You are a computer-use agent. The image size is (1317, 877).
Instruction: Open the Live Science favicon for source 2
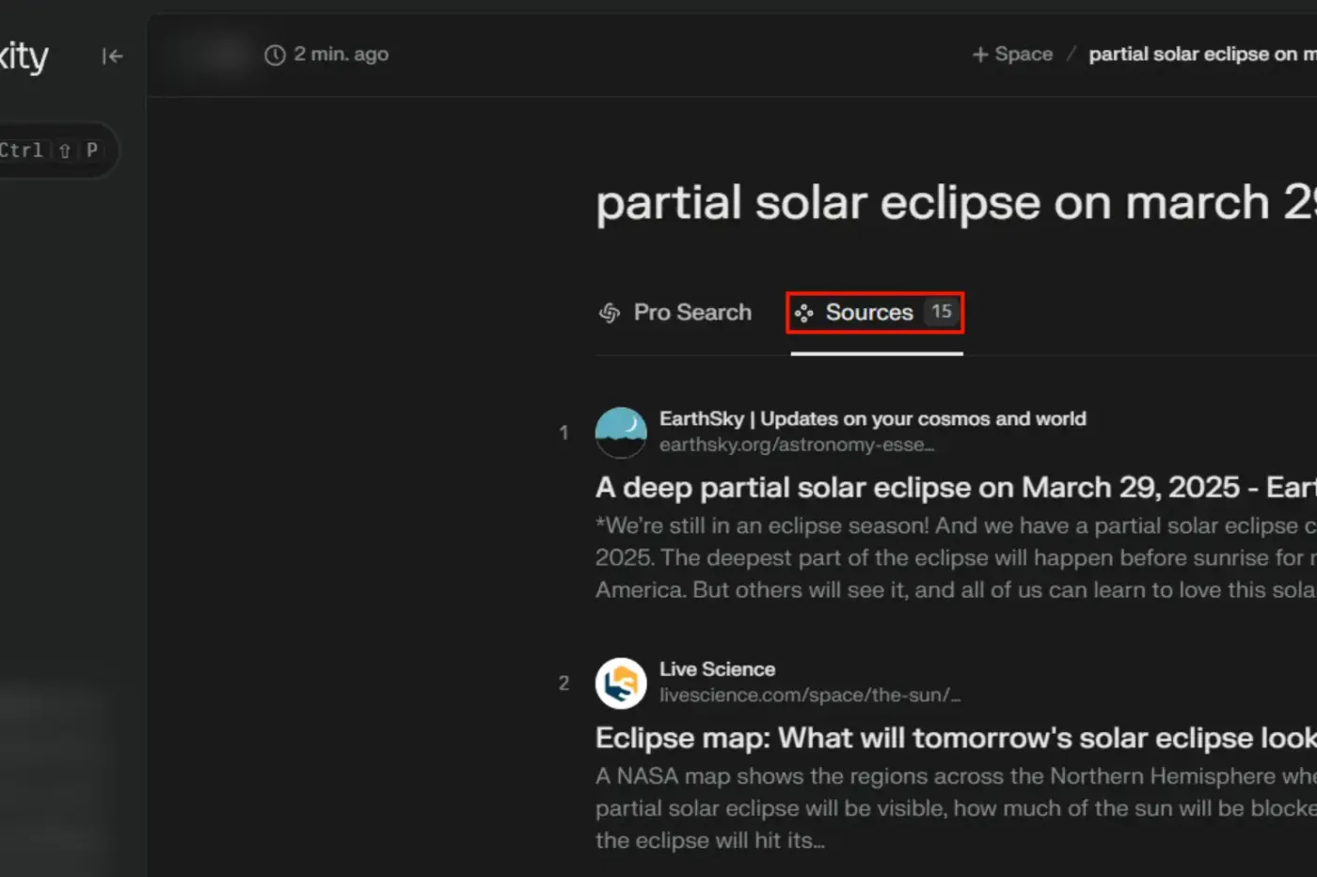[621, 683]
